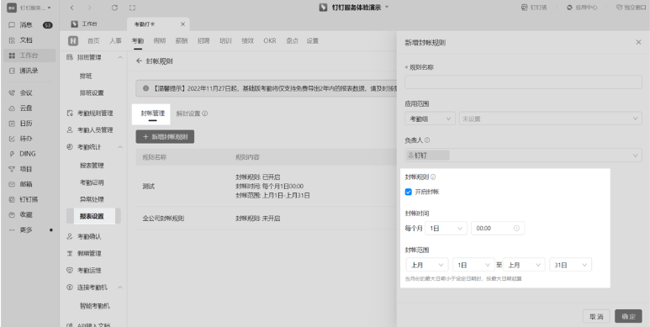Collapse the 排班管理 section
Viewport: 650px width, 327px height.
click(119, 57)
